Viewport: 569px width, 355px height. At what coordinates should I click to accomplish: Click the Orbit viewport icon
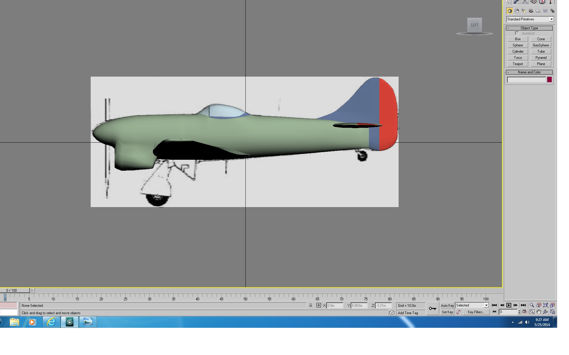(546, 312)
